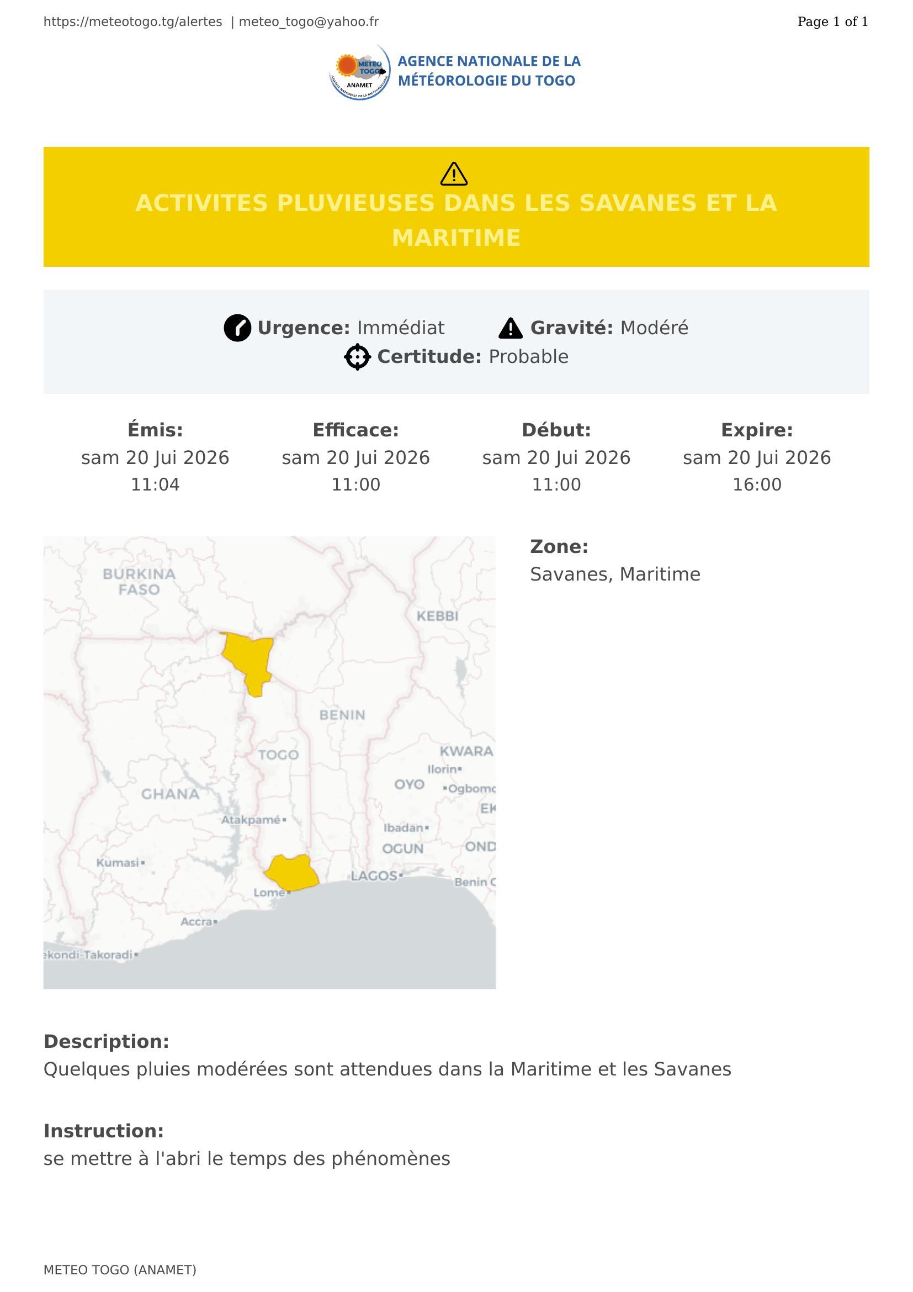Click the TOGO country label on map
The height and width of the screenshot is (1292, 913).
point(278,755)
